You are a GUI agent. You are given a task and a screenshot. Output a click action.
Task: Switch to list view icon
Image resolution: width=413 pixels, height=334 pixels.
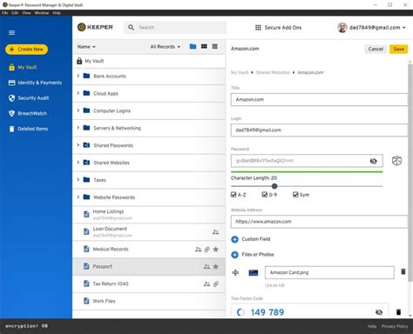pos(215,46)
